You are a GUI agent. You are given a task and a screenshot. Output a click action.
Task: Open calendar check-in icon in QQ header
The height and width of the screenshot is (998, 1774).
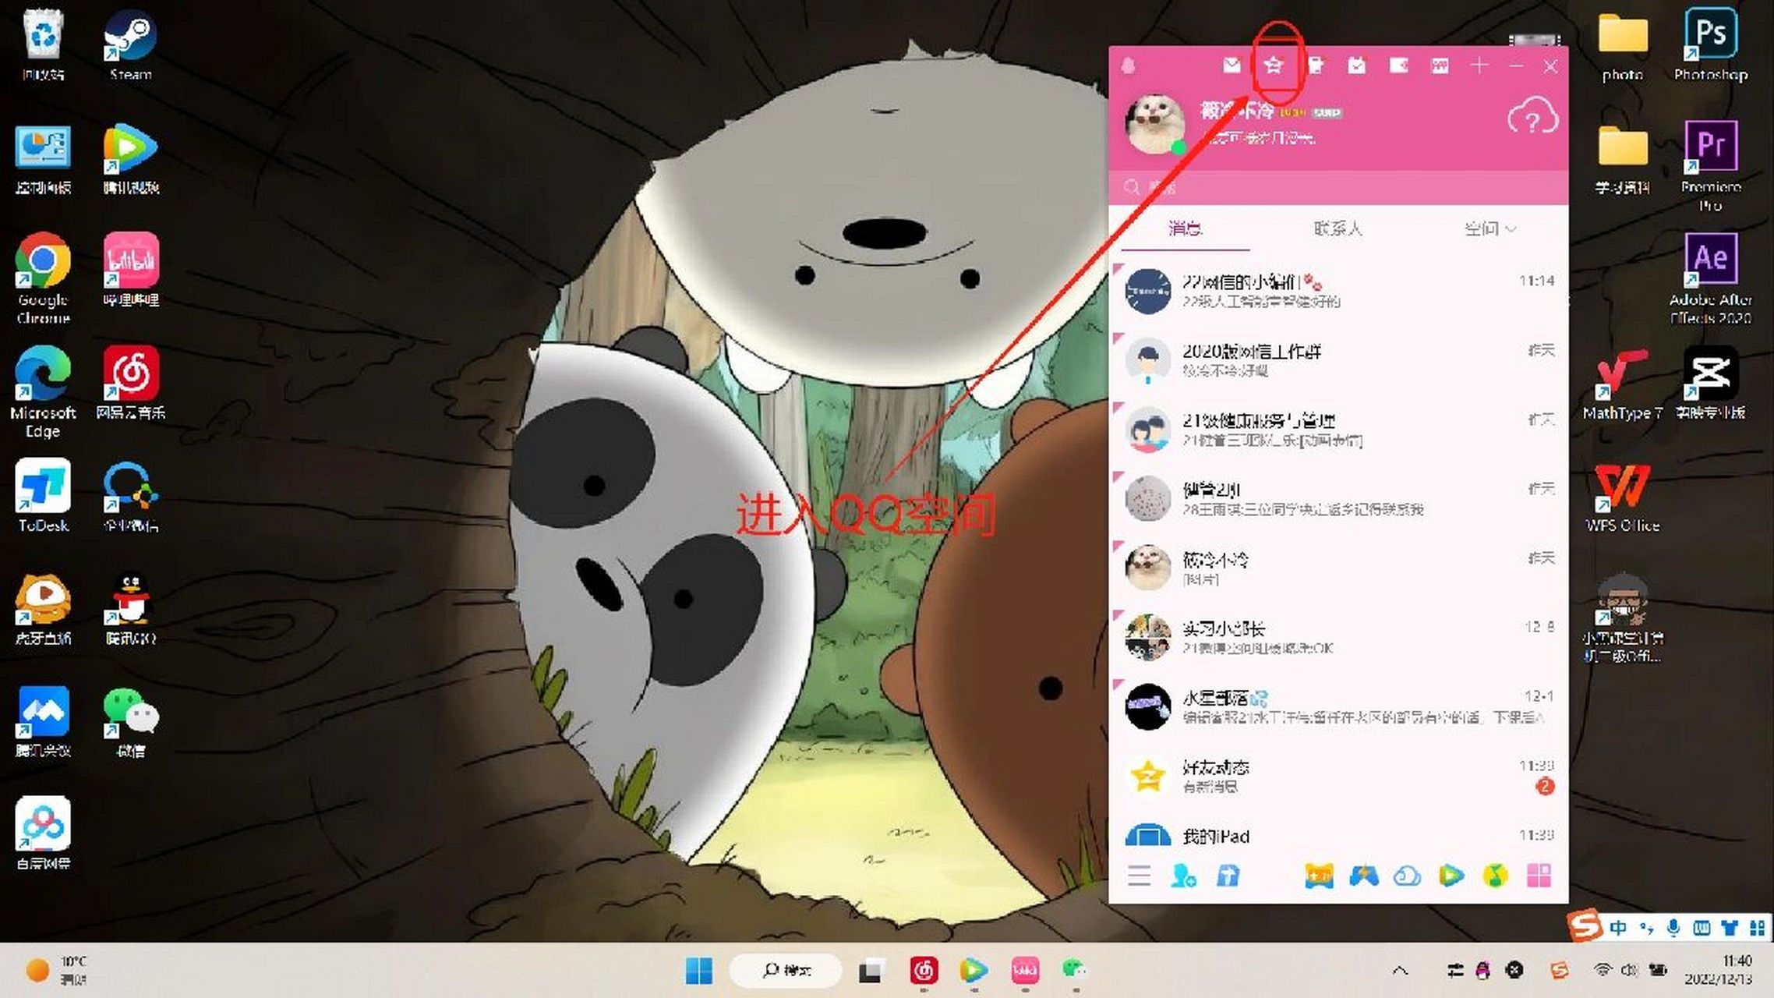(x=1357, y=65)
